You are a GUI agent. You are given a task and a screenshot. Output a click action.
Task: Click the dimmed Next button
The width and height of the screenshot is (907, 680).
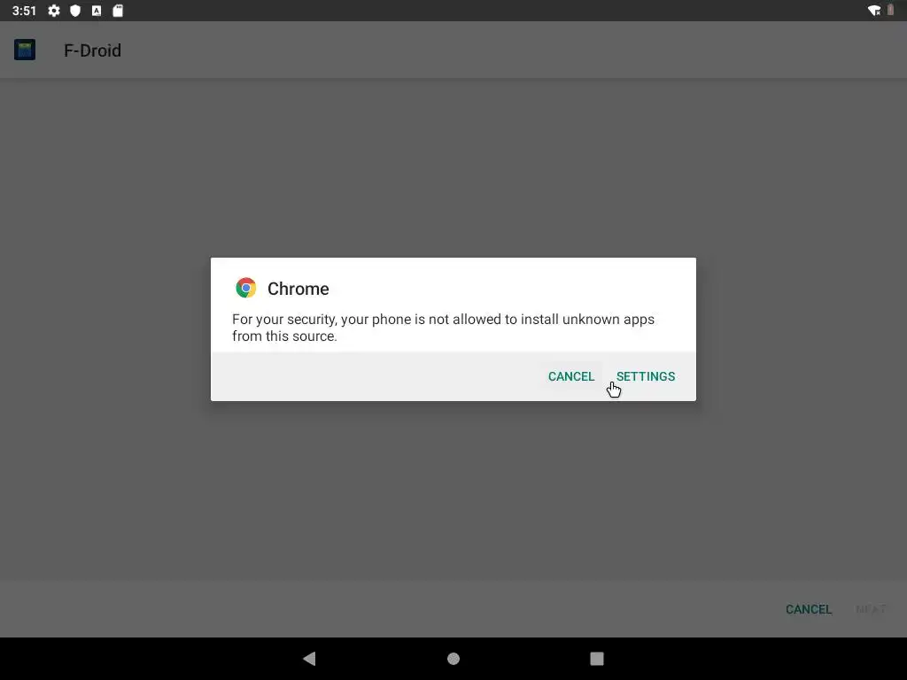[871, 609]
